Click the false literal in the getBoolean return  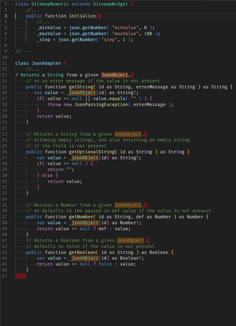click(105, 264)
